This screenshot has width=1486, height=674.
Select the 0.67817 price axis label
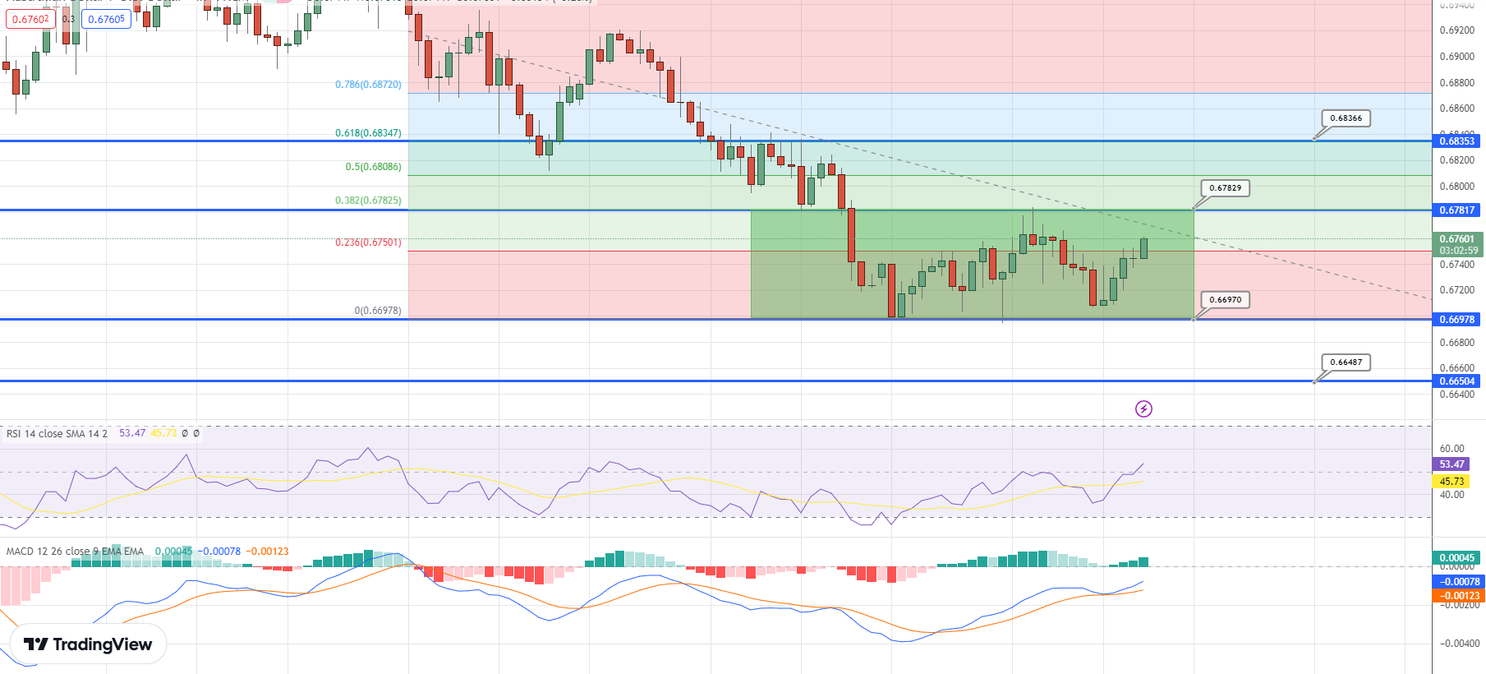click(x=1456, y=210)
